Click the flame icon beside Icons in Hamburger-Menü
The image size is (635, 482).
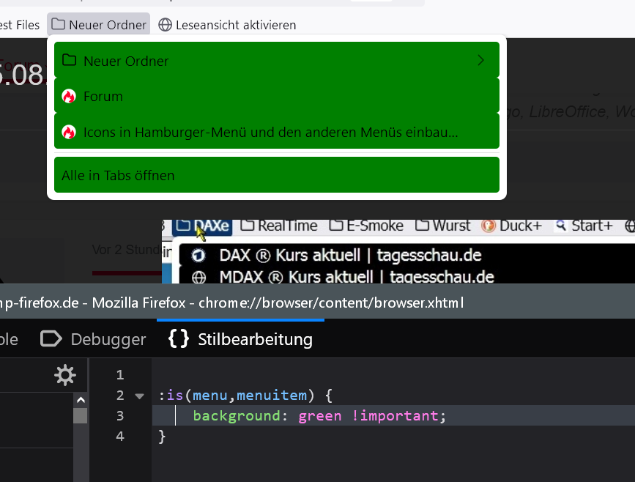pyautogui.click(x=69, y=133)
